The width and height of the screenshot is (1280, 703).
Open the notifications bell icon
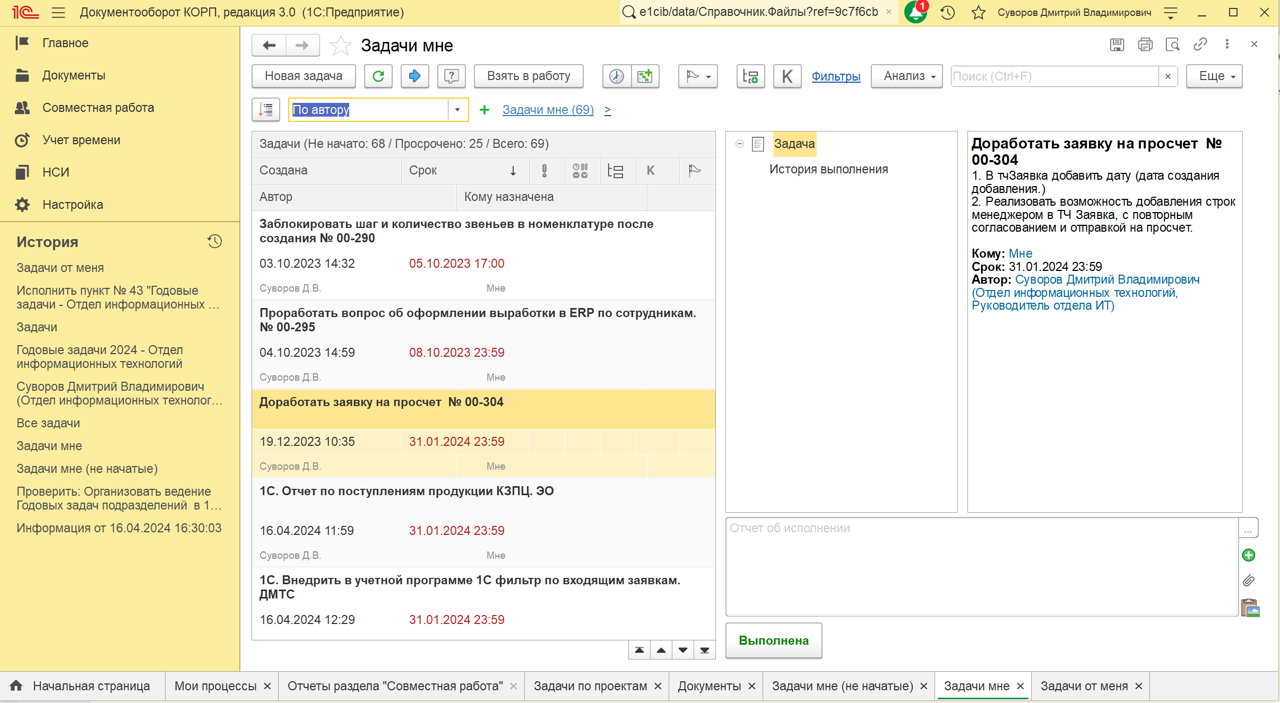coord(915,12)
